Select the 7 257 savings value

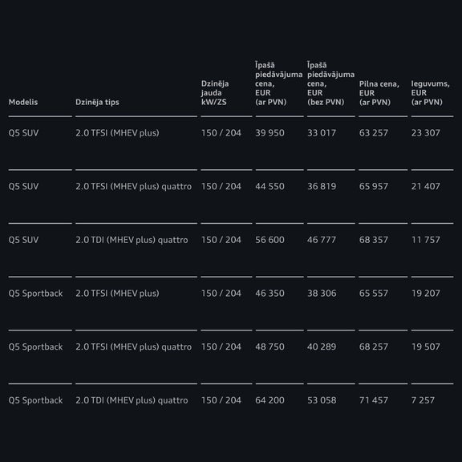coord(423,400)
